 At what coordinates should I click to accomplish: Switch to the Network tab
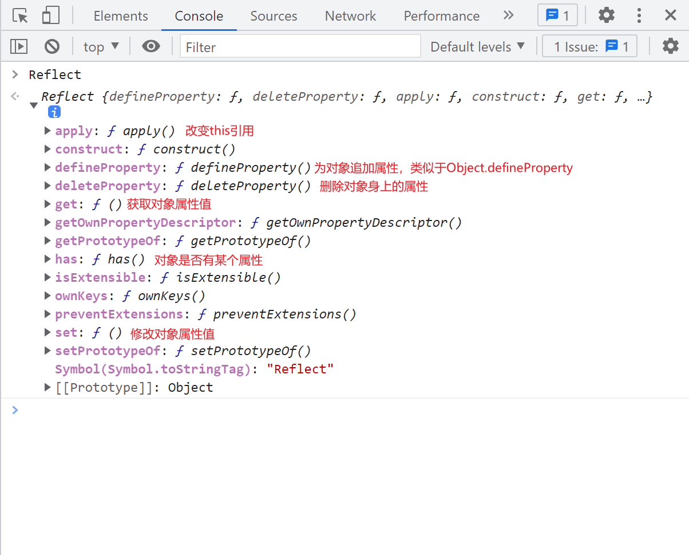pos(350,16)
